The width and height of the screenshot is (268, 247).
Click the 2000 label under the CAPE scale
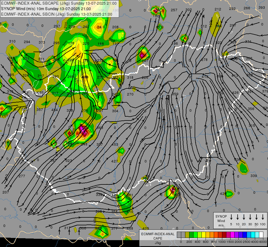tap(238, 242)
